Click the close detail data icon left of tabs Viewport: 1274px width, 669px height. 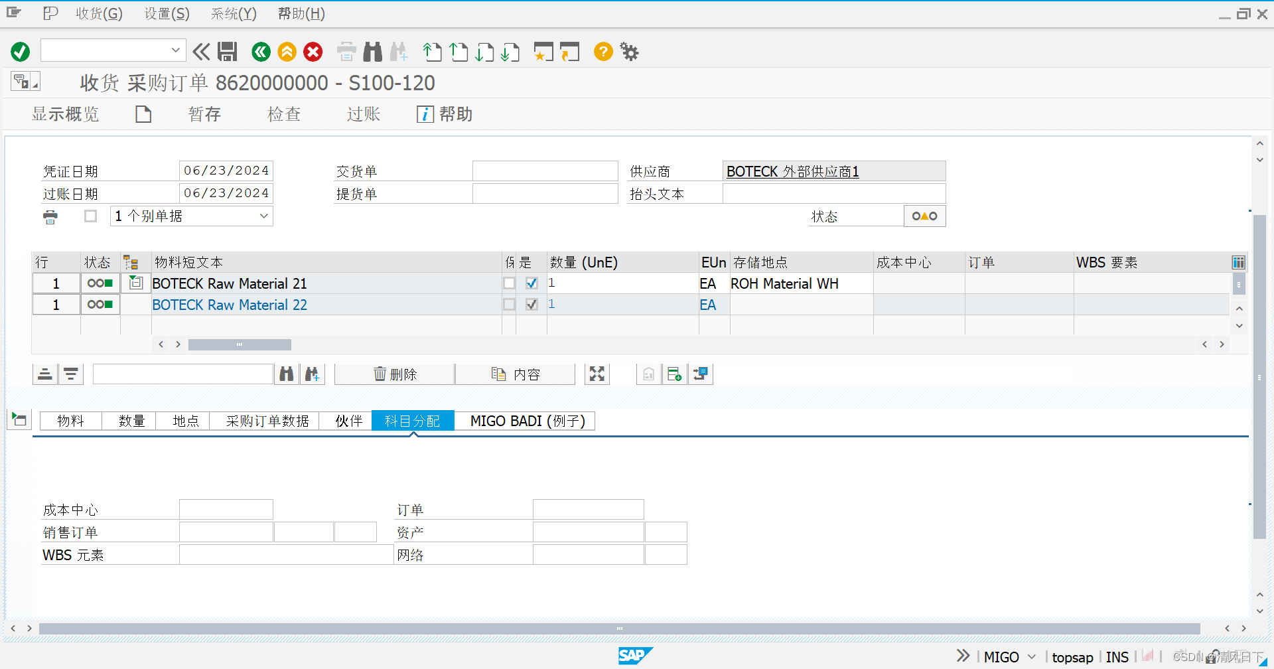[x=19, y=419]
